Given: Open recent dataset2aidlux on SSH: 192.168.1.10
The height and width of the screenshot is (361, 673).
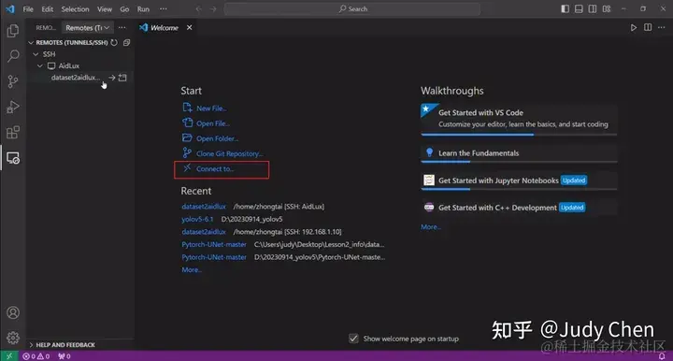Looking at the screenshot, I should [x=204, y=232].
